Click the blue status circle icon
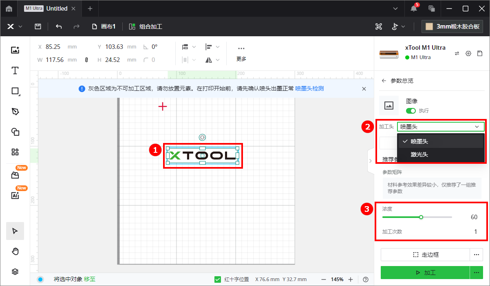This screenshot has height=286, width=490. click(x=40, y=279)
